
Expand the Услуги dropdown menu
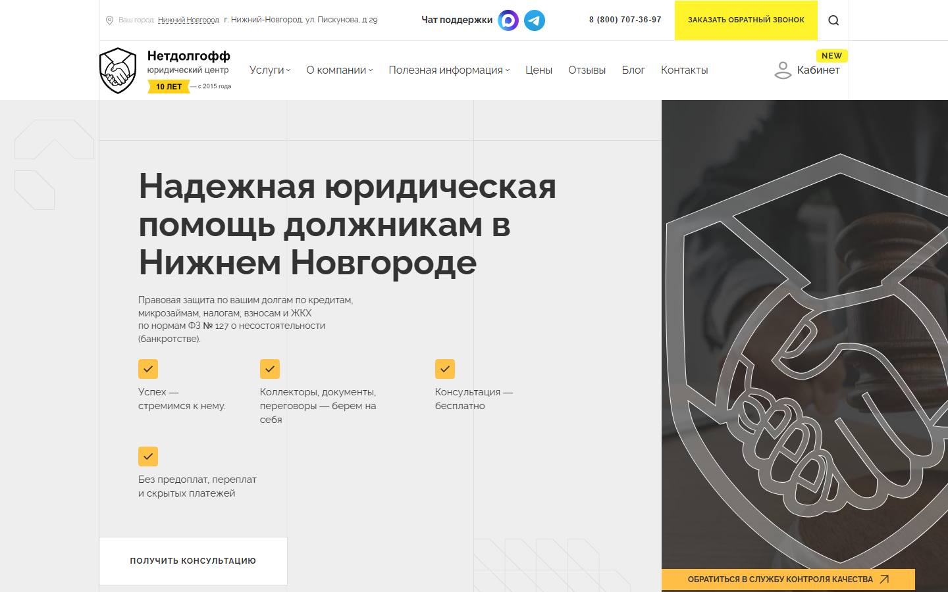point(270,70)
